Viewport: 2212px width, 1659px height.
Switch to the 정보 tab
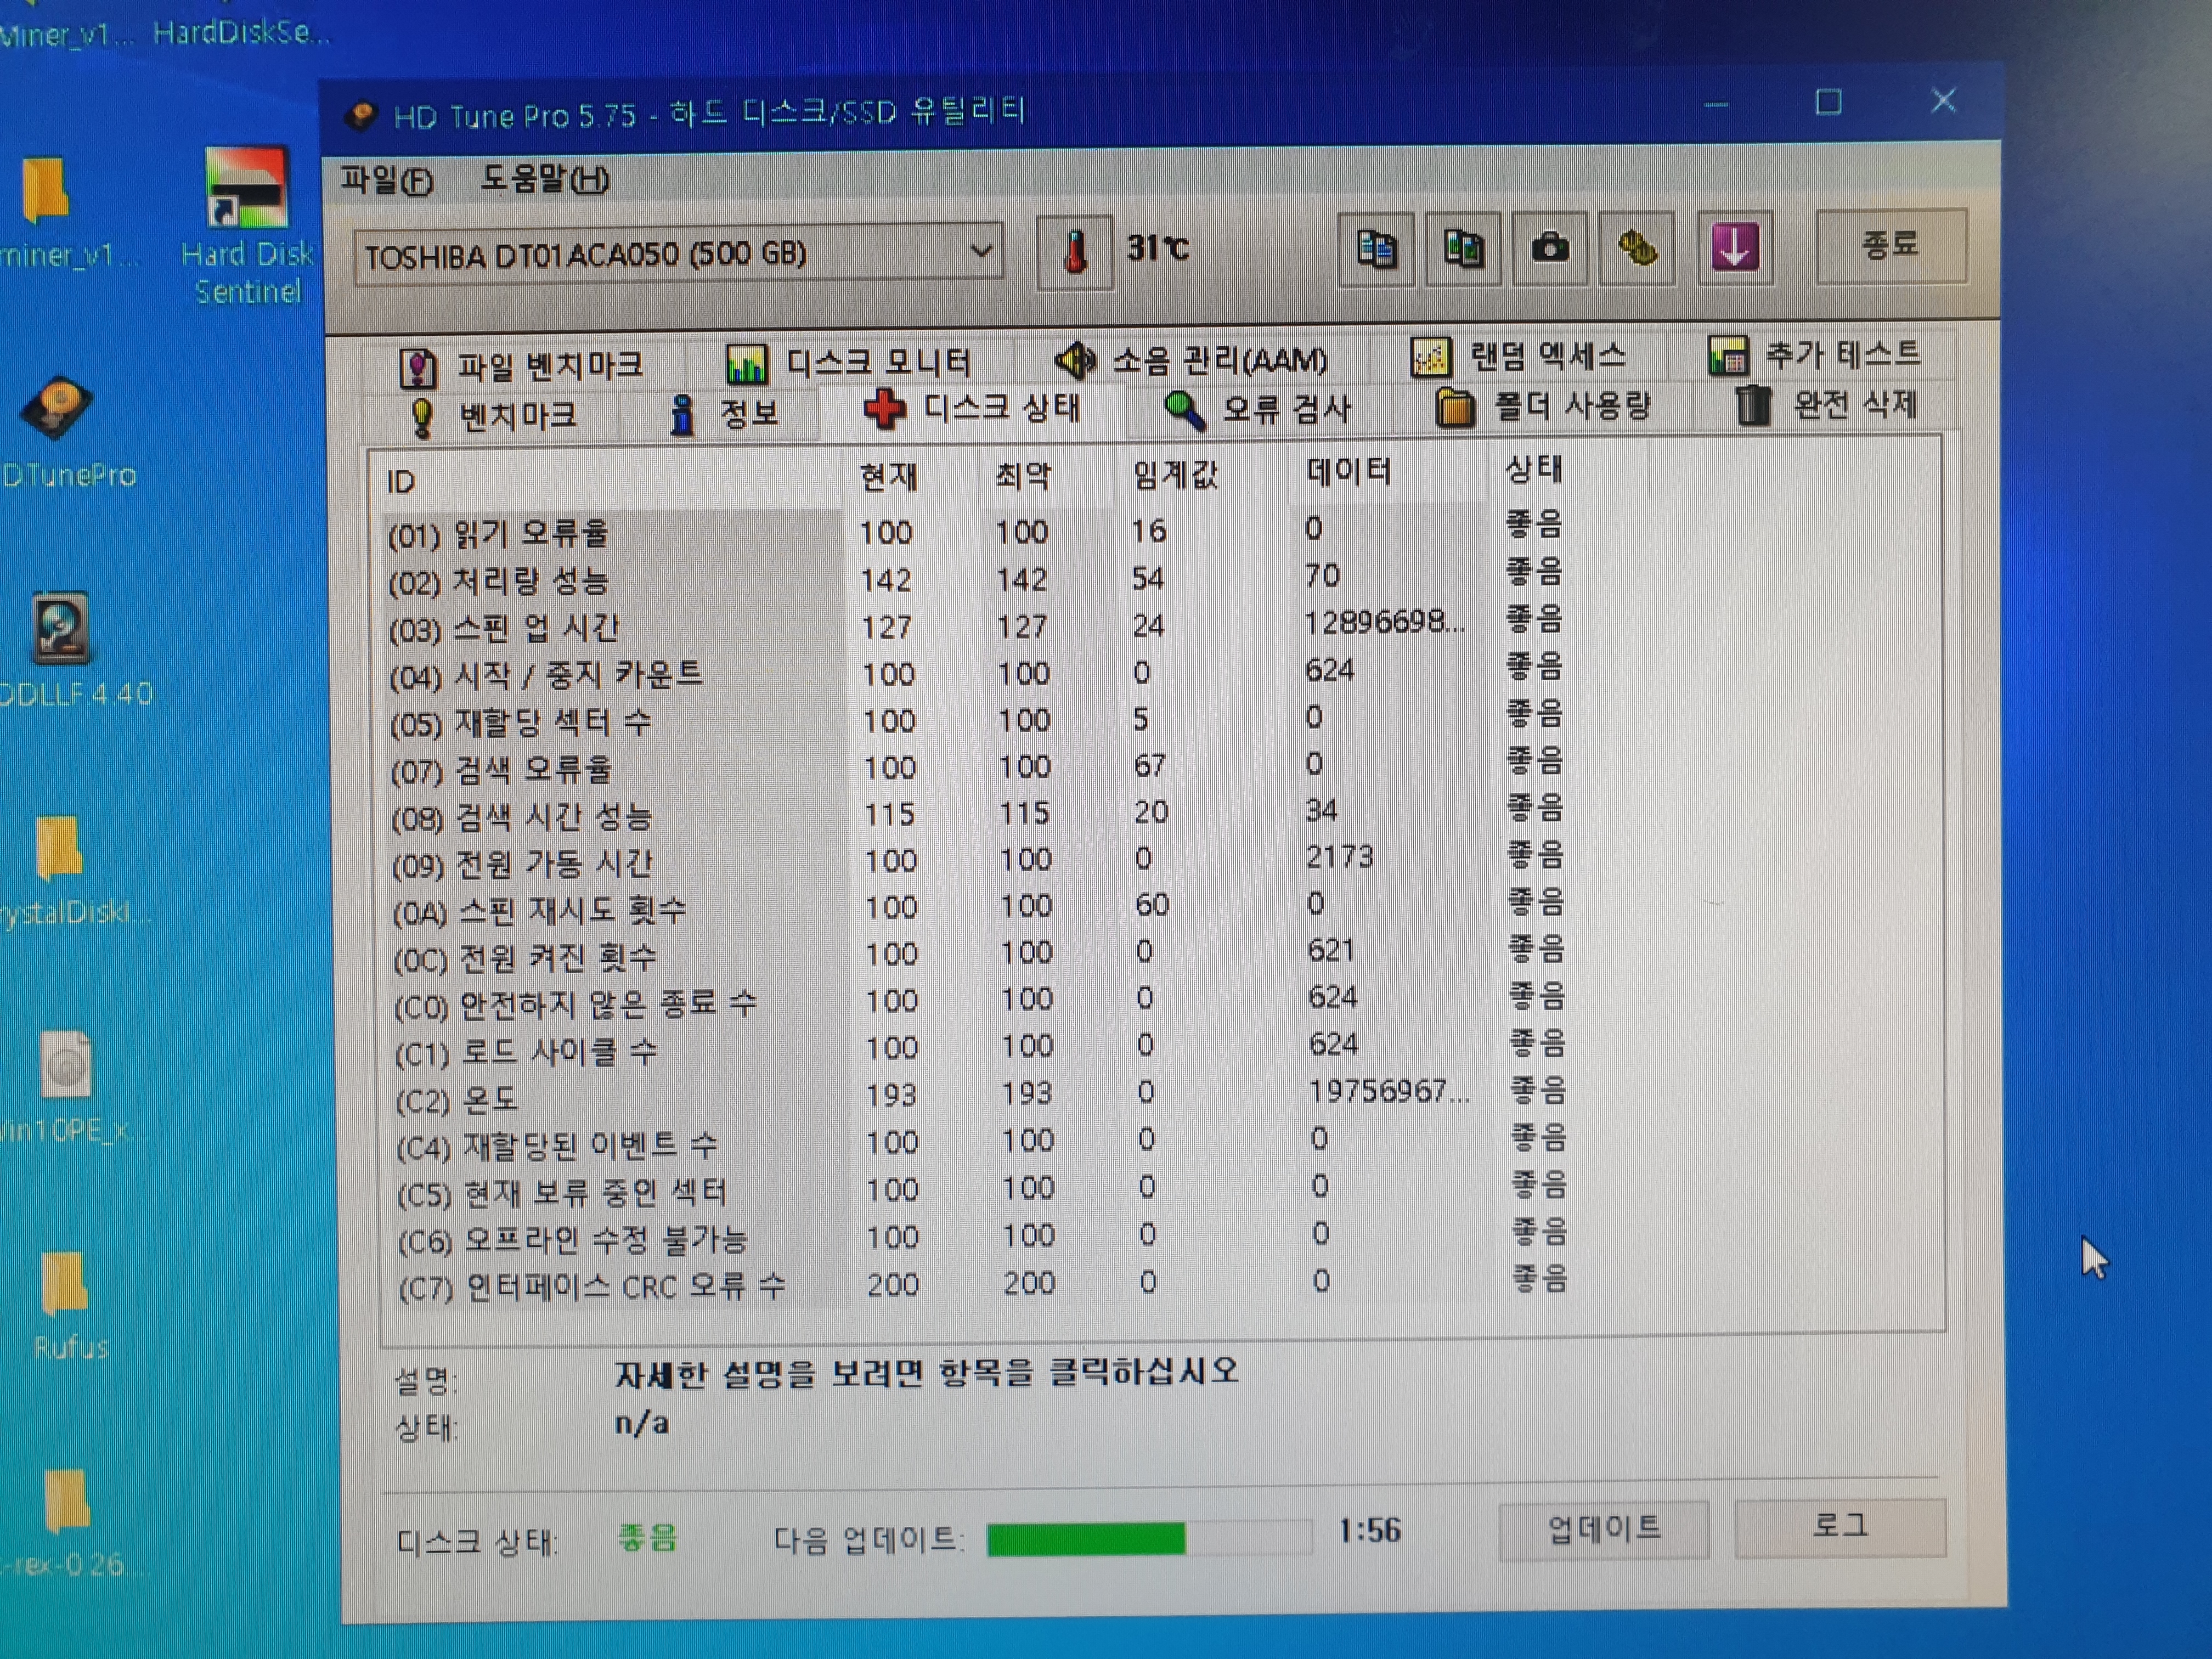[x=725, y=413]
